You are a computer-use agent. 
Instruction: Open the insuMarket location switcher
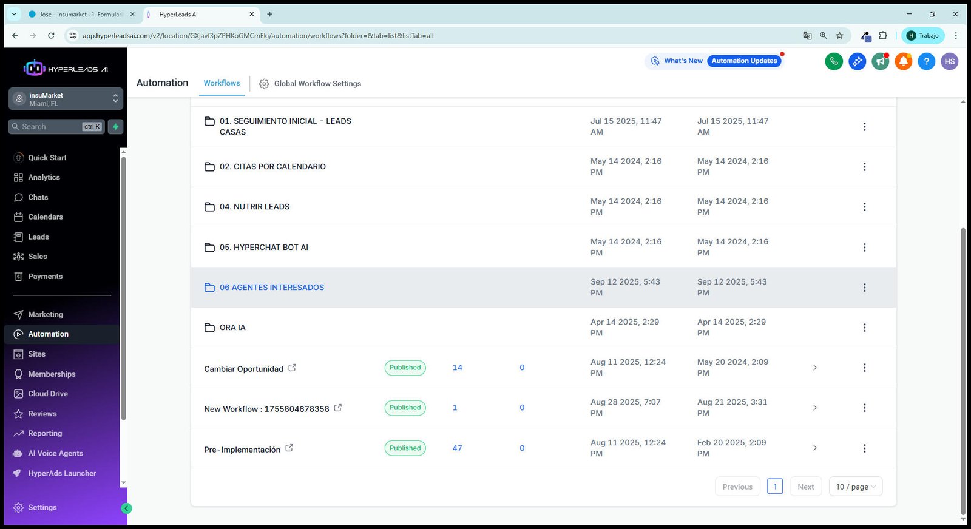tap(66, 99)
